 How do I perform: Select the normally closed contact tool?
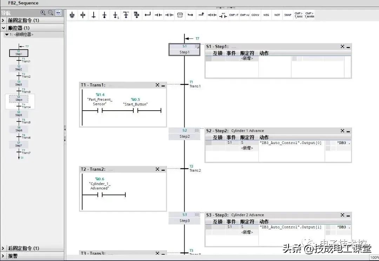[x=169, y=15]
